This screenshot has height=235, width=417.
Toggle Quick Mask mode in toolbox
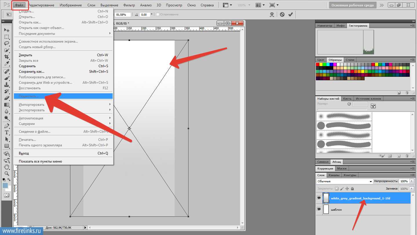(x=6, y=195)
